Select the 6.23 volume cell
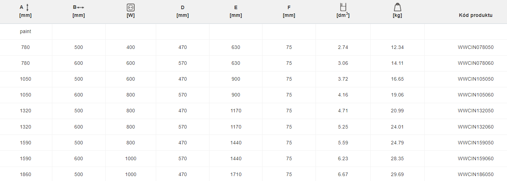Screen dimensions: 507x181 pyautogui.click(x=343, y=158)
